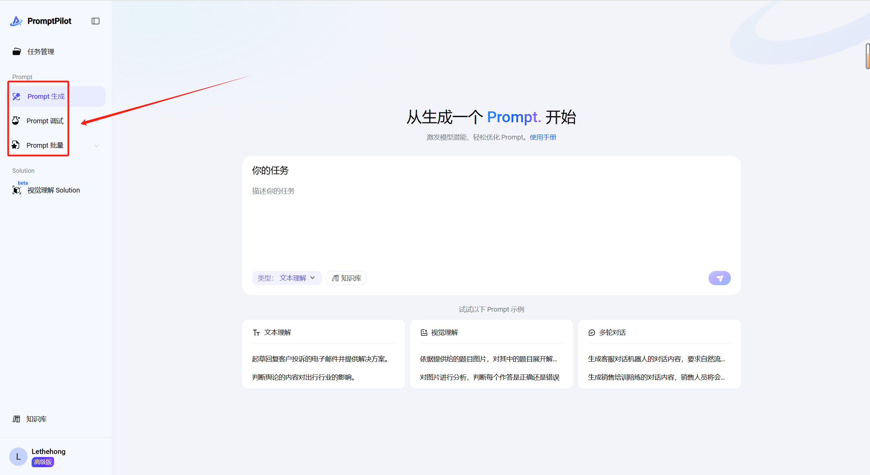
Task: Open 任务管理 folder icon
Action: click(x=17, y=52)
